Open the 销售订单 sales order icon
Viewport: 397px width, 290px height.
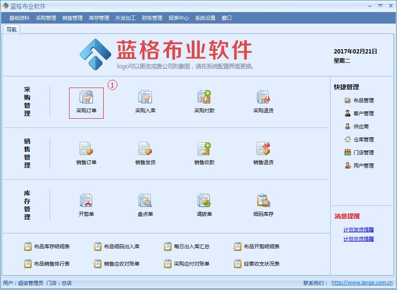tap(86, 149)
